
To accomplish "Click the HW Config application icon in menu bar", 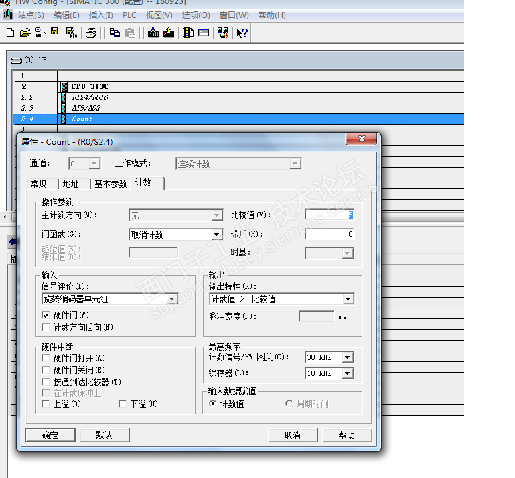I will click(x=7, y=15).
